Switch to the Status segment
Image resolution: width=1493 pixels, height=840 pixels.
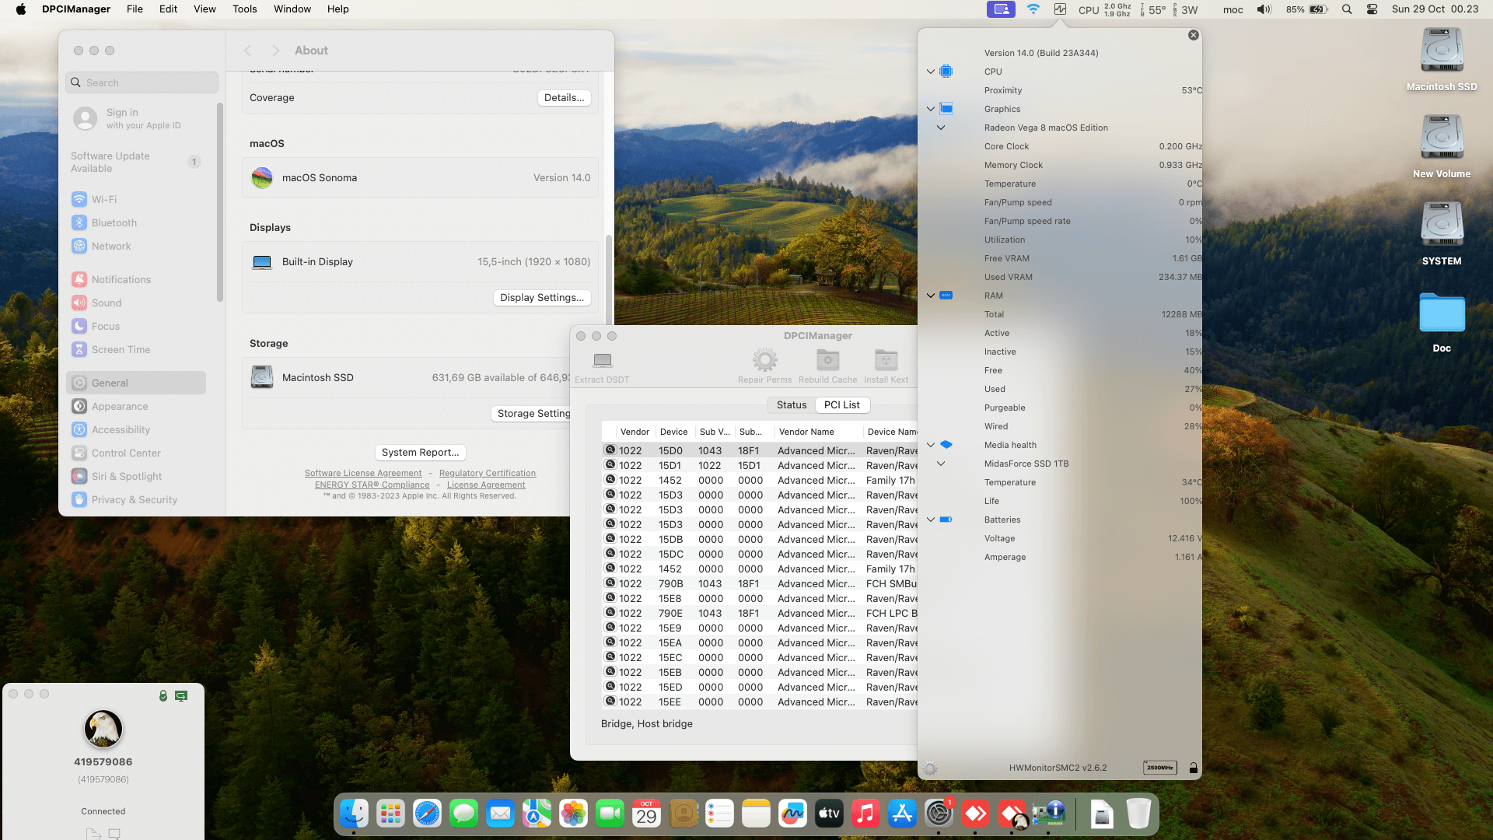[791, 405]
